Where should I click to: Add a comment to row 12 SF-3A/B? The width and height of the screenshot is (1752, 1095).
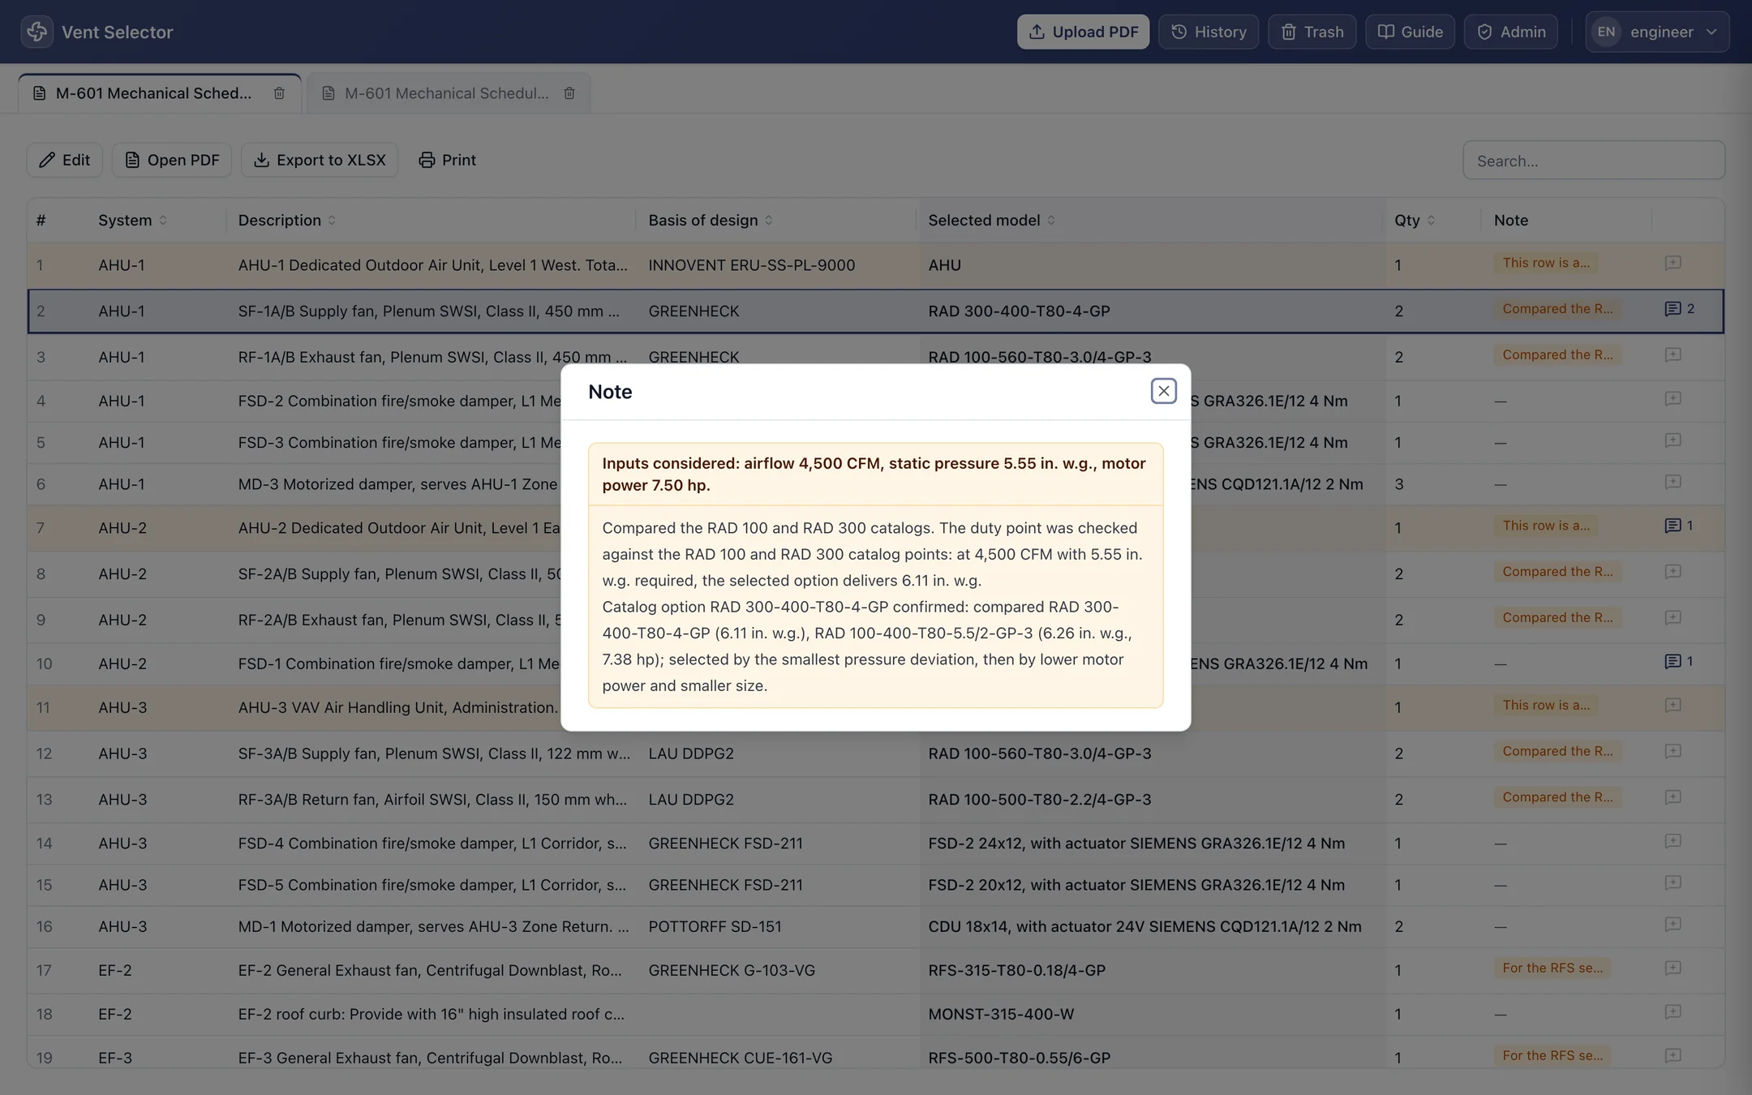(1673, 751)
